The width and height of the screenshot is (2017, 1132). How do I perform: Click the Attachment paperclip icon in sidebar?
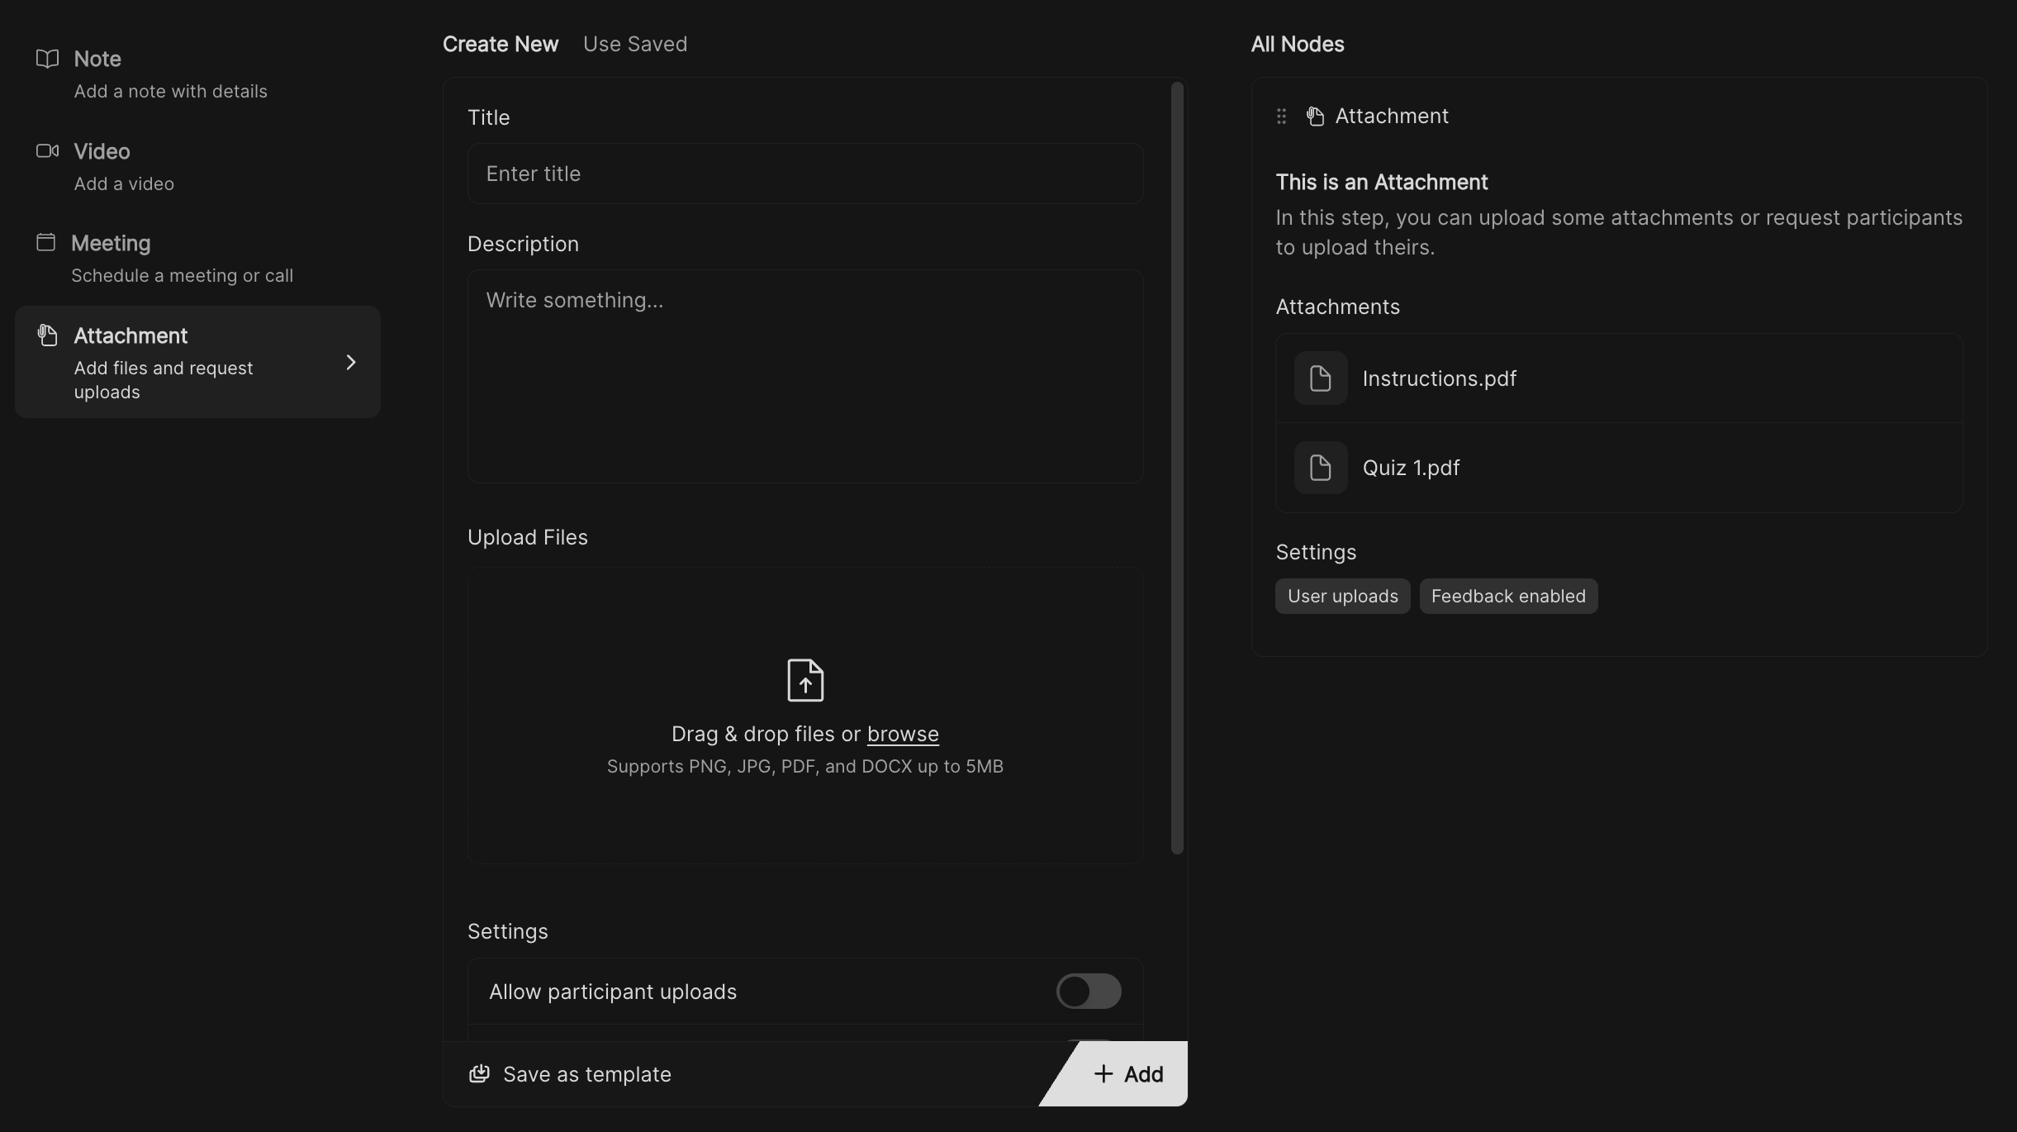pos(47,335)
